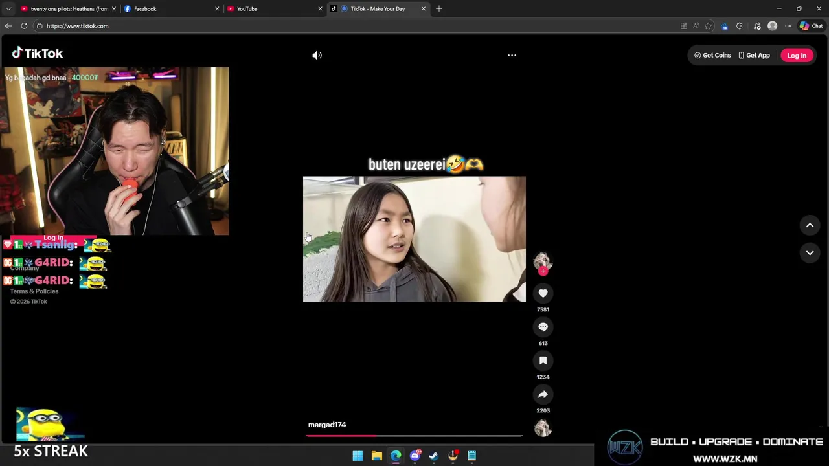The image size is (829, 466).
Task: Open Steam from taskbar
Action: click(x=433, y=456)
